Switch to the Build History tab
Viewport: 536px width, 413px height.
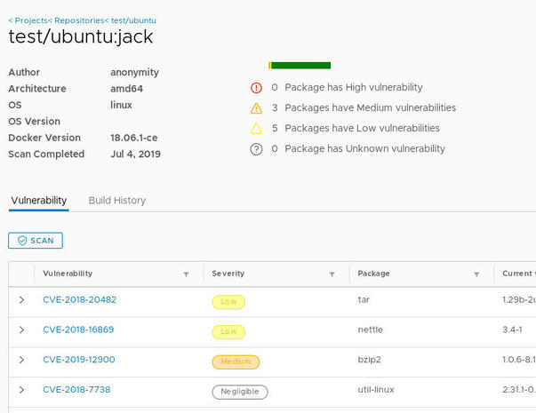(116, 201)
